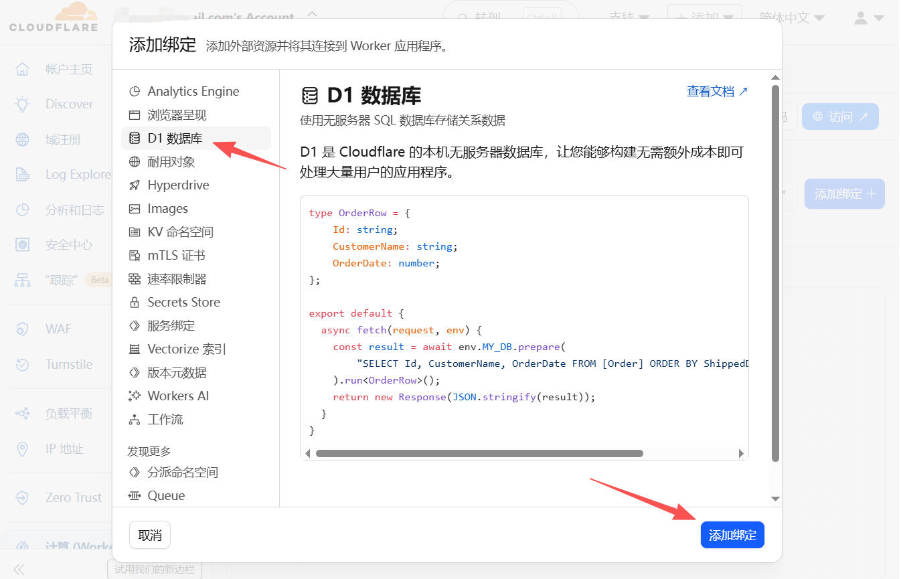Cancel the dialog with 取消 button

click(x=150, y=535)
